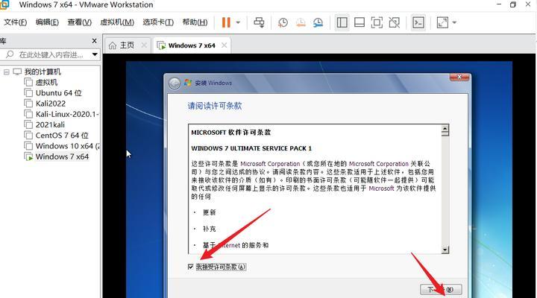Image resolution: width=537 pixels, height=298 pixels.
Task: Click the CentOS 7 64 位 VM icon
Action: coord(28,136)
